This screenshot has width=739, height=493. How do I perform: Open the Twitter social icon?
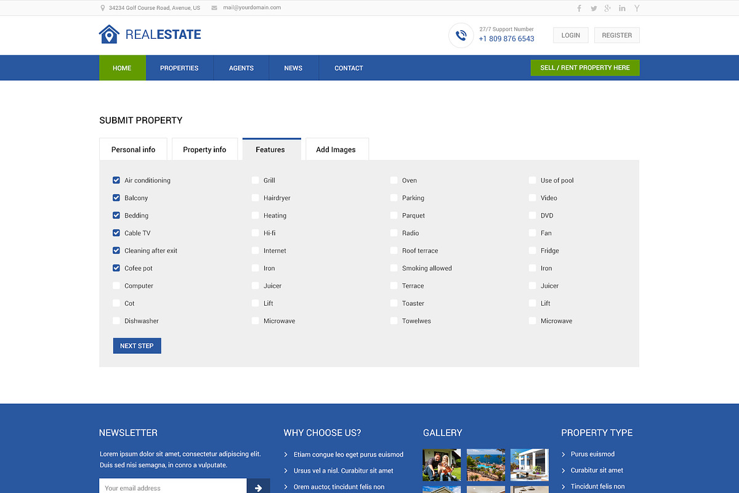click(x=594, y=8)
